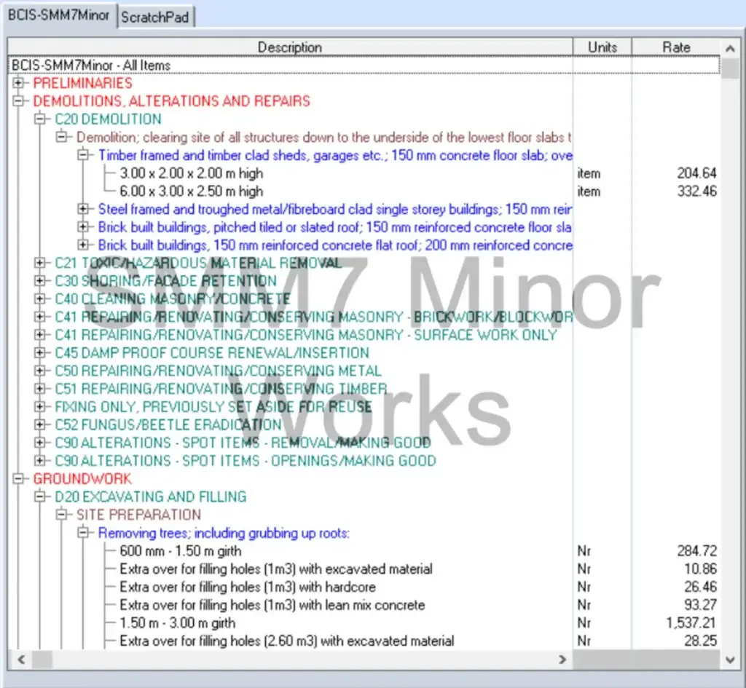Viewport: 746px width, 688px height.
Task: Expand C90 ALTERATIONS - OPENINGS/MAKING GOOD
Action: pos(40,461)
